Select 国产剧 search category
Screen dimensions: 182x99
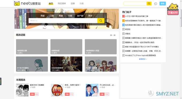(80, 16)
